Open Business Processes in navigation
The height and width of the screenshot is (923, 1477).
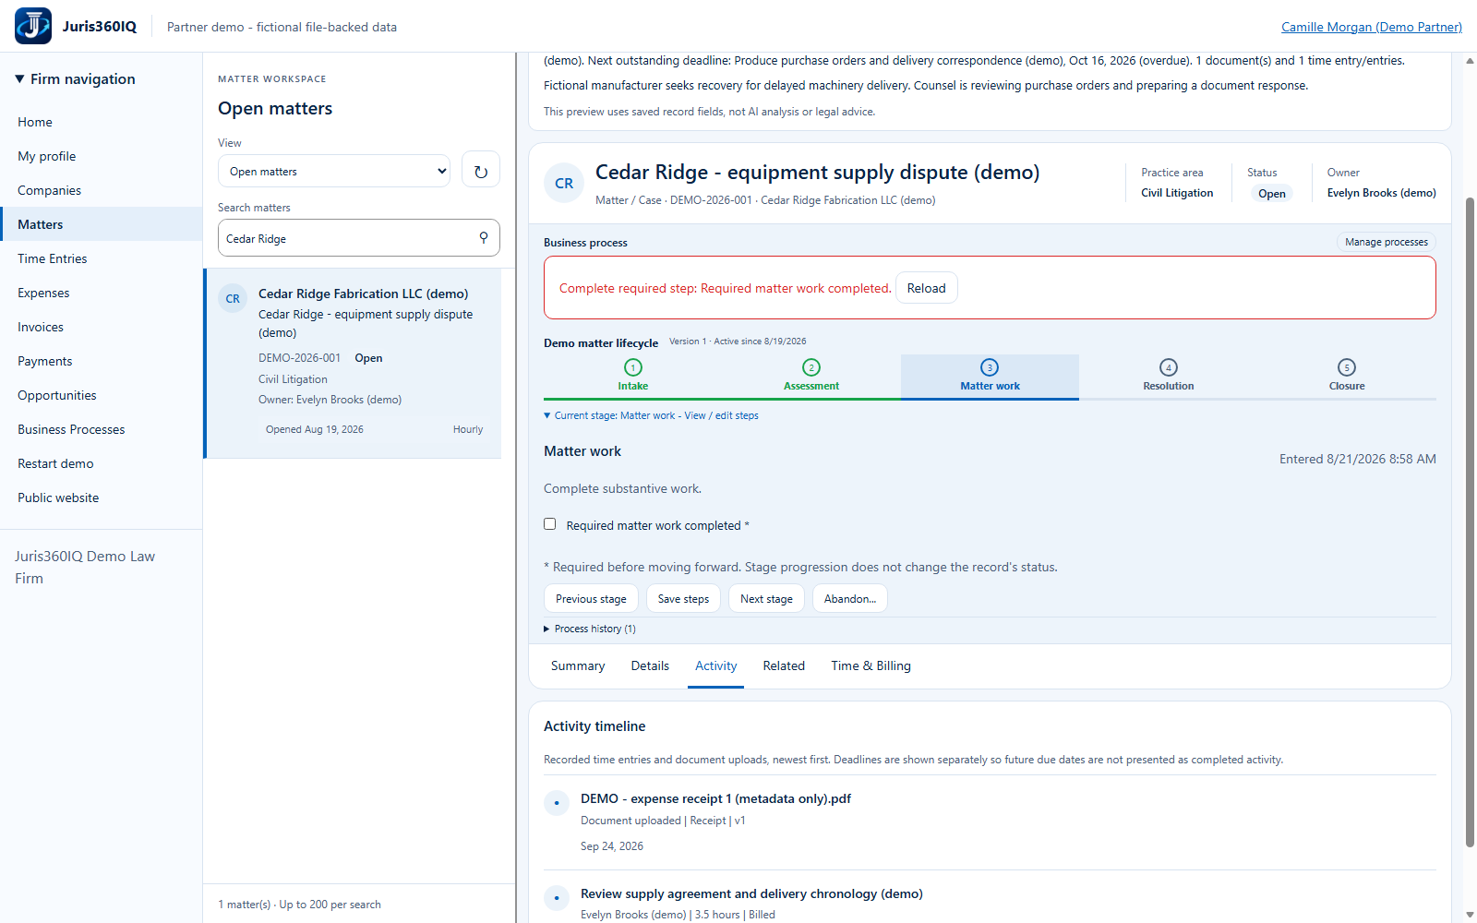[x=102, y=429]
